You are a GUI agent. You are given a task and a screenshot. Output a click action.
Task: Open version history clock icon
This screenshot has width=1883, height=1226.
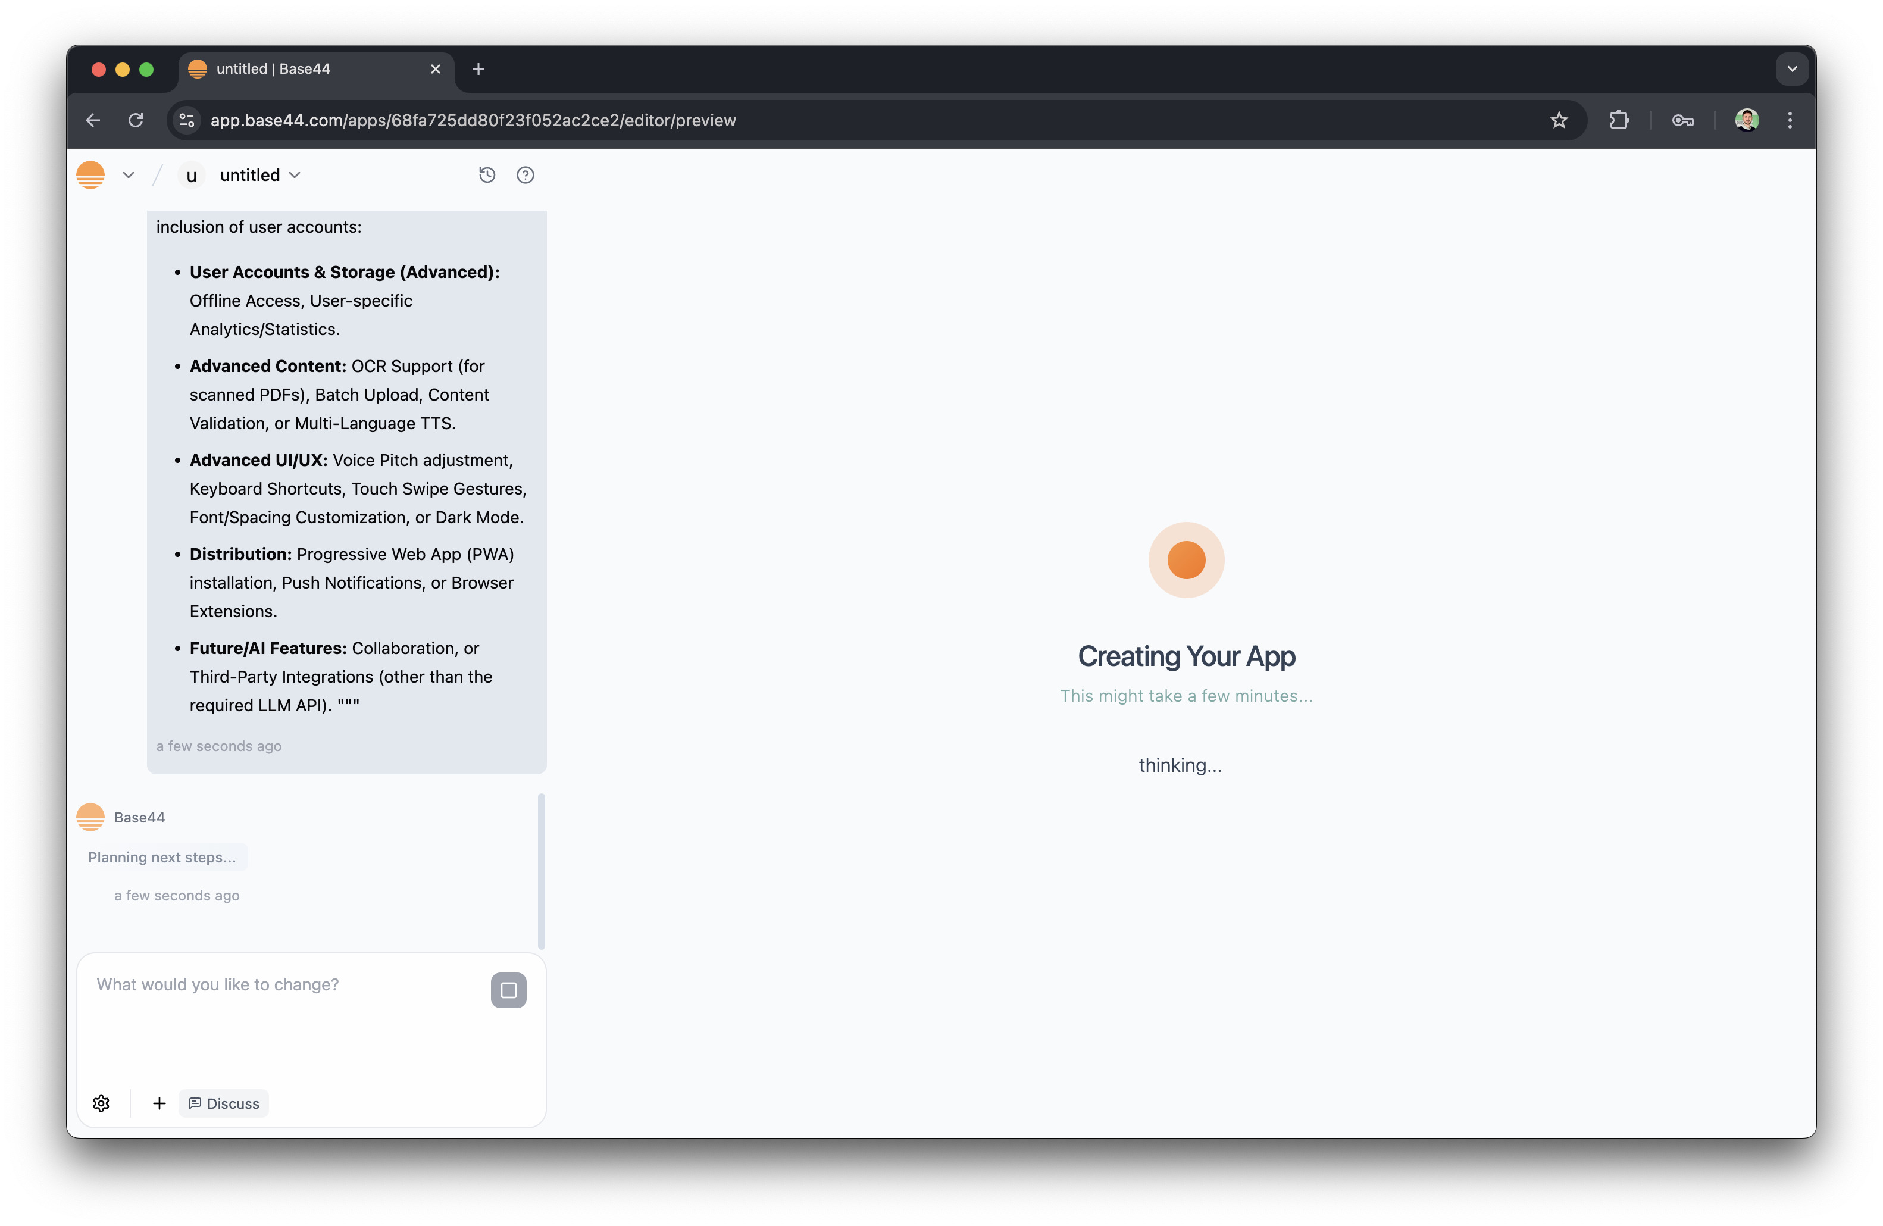pyautogui.click(x=487, y=175)
